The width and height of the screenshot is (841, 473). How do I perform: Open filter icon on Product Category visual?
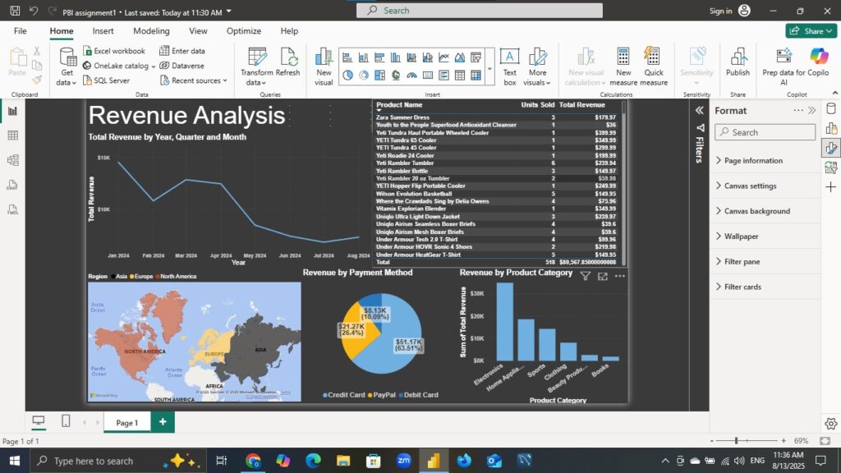585,276
